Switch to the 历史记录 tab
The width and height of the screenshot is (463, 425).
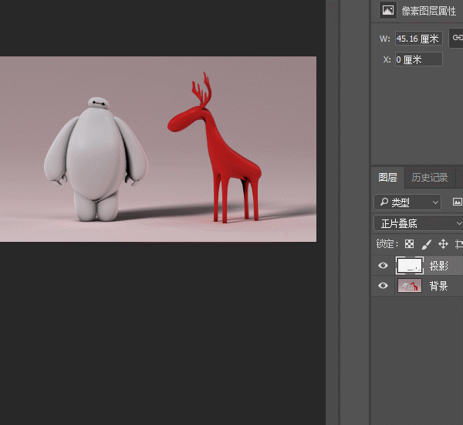tap(429, 178)
